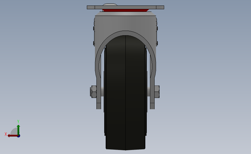Select the top mounting plate of the caster
The image size is (251, 154).
click(x=126, y=7)
